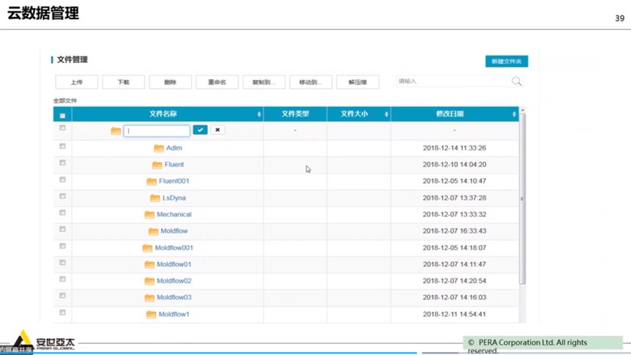The height and width of the screenshot is (355, 631).
Task: Confirm the new folder name with checkmark
Action: coord(200,130)
